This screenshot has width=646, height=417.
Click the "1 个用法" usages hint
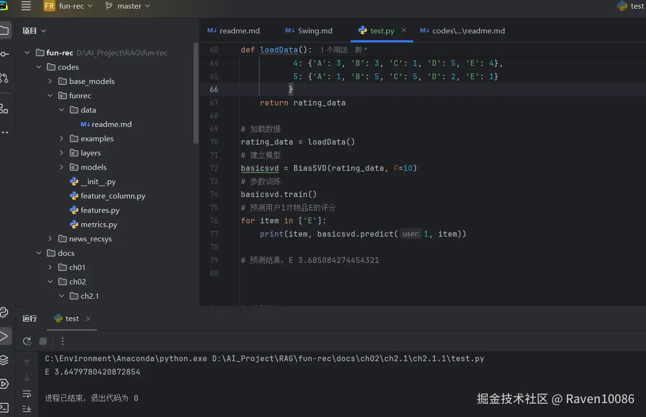[334, 50]
